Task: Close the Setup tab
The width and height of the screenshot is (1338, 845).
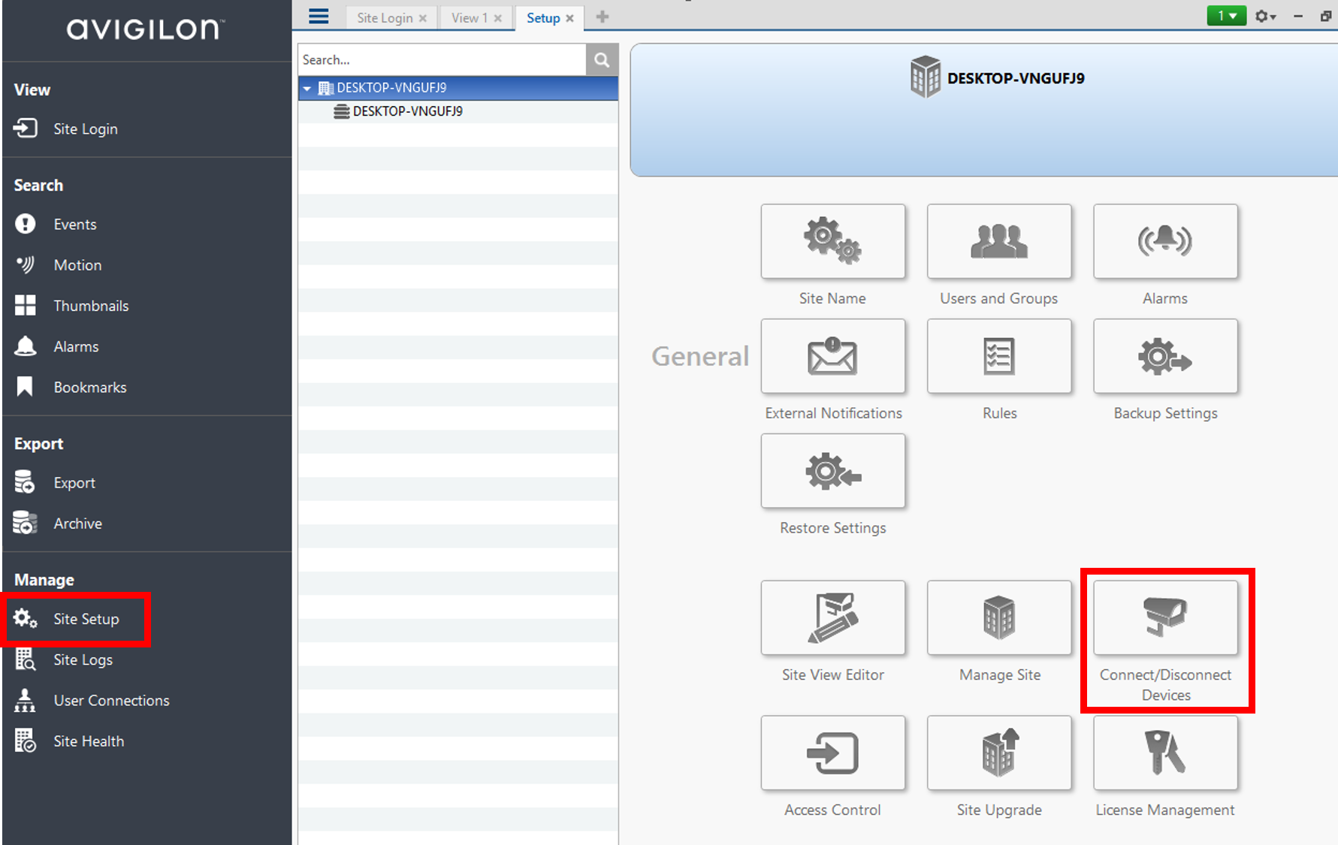Action: pos(569,18)
